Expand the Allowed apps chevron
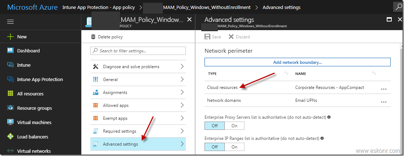 [x=182, y=105]
